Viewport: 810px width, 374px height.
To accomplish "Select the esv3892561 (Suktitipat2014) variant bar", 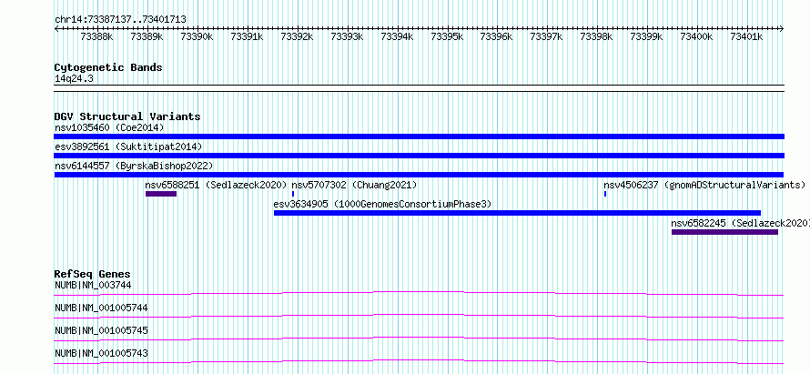I will tap(419, 156).
